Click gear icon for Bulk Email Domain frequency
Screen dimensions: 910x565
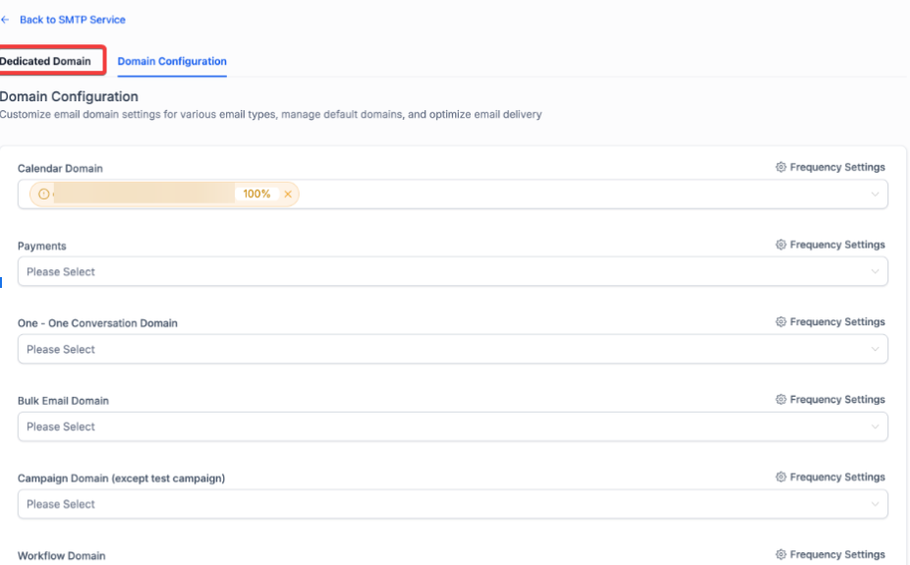(780, 400)
